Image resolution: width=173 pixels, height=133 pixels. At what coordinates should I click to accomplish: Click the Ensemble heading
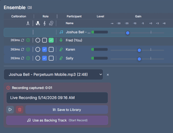pos(15,8)
